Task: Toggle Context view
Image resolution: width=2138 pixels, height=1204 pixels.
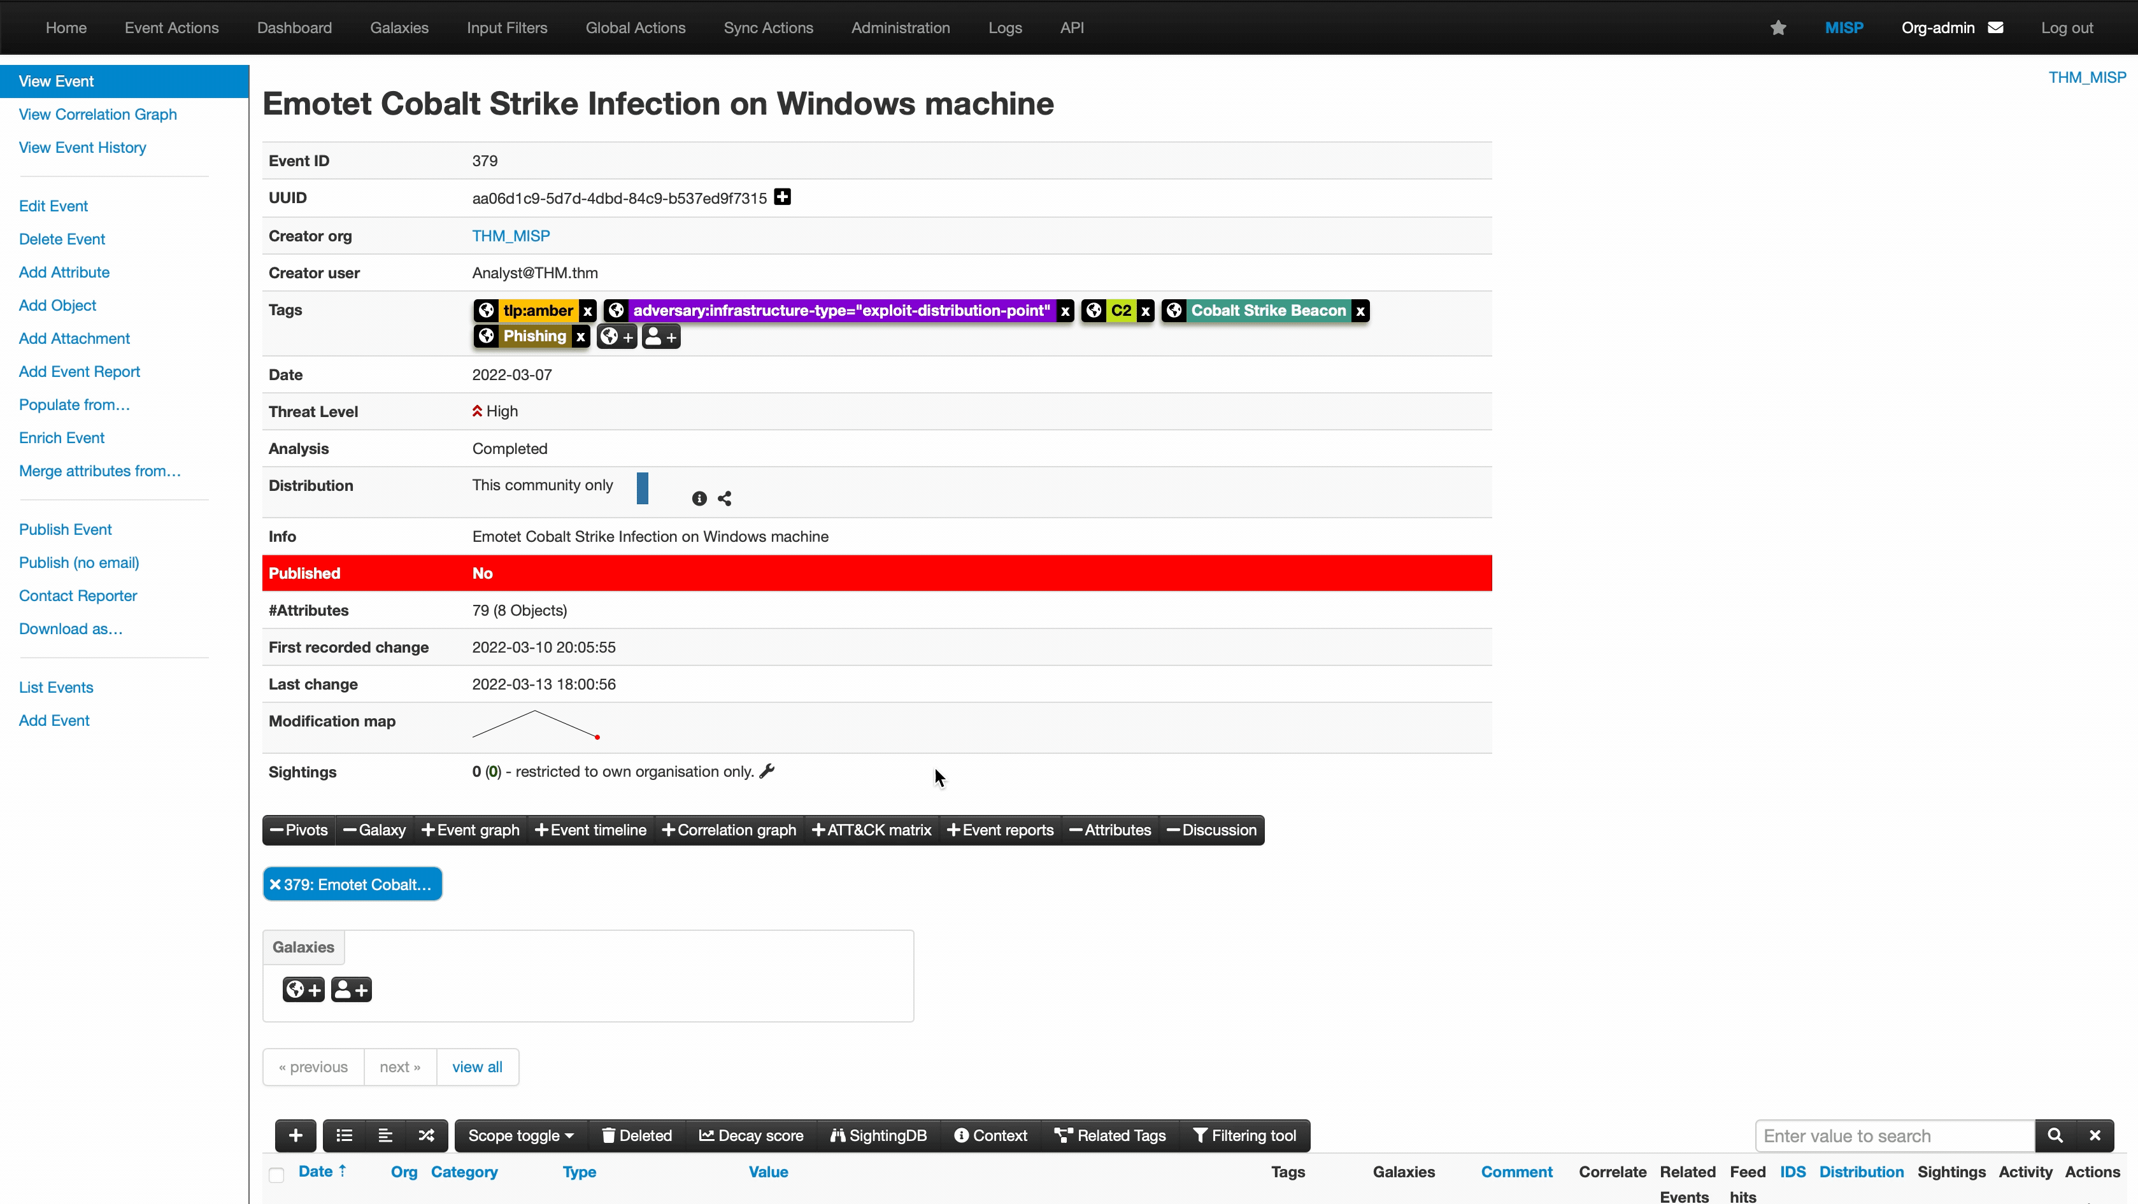Action: pyautogui.click(x=990, y=1136)
